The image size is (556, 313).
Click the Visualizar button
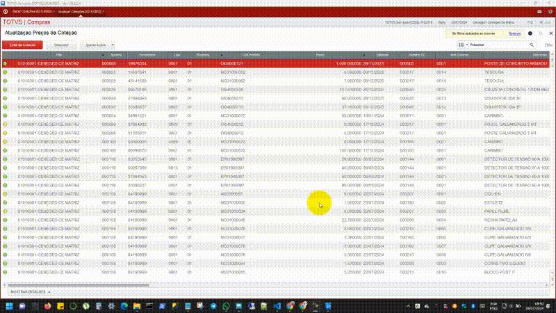61,45
